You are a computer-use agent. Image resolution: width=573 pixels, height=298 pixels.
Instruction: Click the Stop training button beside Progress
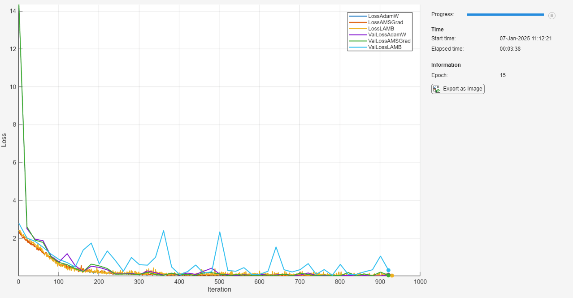(x=552, y=15)
